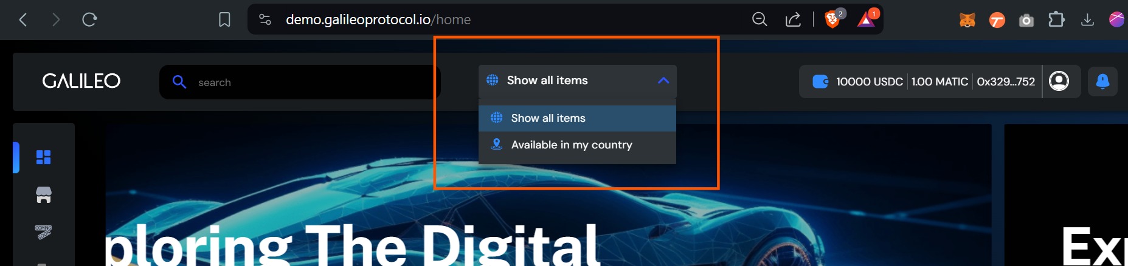Viewport: 1128px width, 266px height.
Task: Click the 10000 USDC wallet balance
Action: (x=869, y=82)
